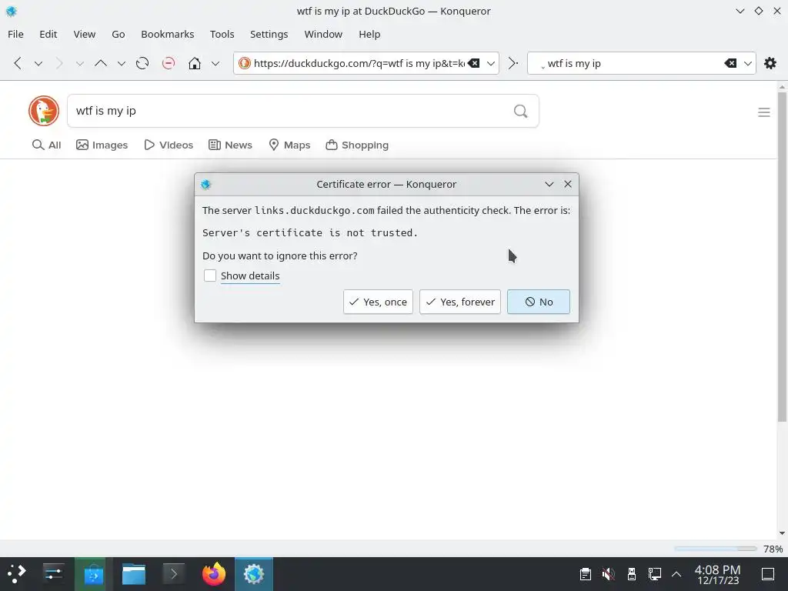This screenshot has height=591, width=788.
Task: Expand the Back history dropdown arrow
Action: point(38,63)
